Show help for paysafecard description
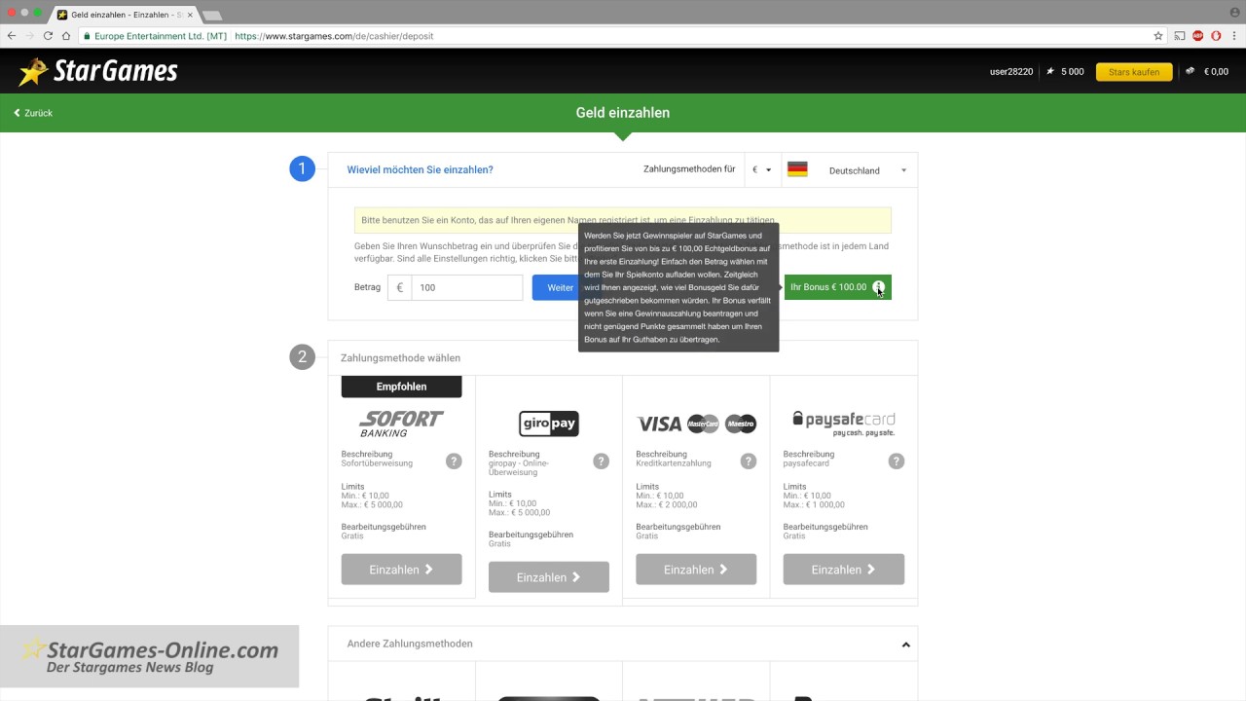Image resolution: width=1246 pixels, height=701 pixels. (x=896, y=461)
